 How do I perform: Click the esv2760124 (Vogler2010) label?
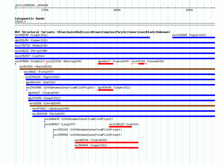pos(43,77)
